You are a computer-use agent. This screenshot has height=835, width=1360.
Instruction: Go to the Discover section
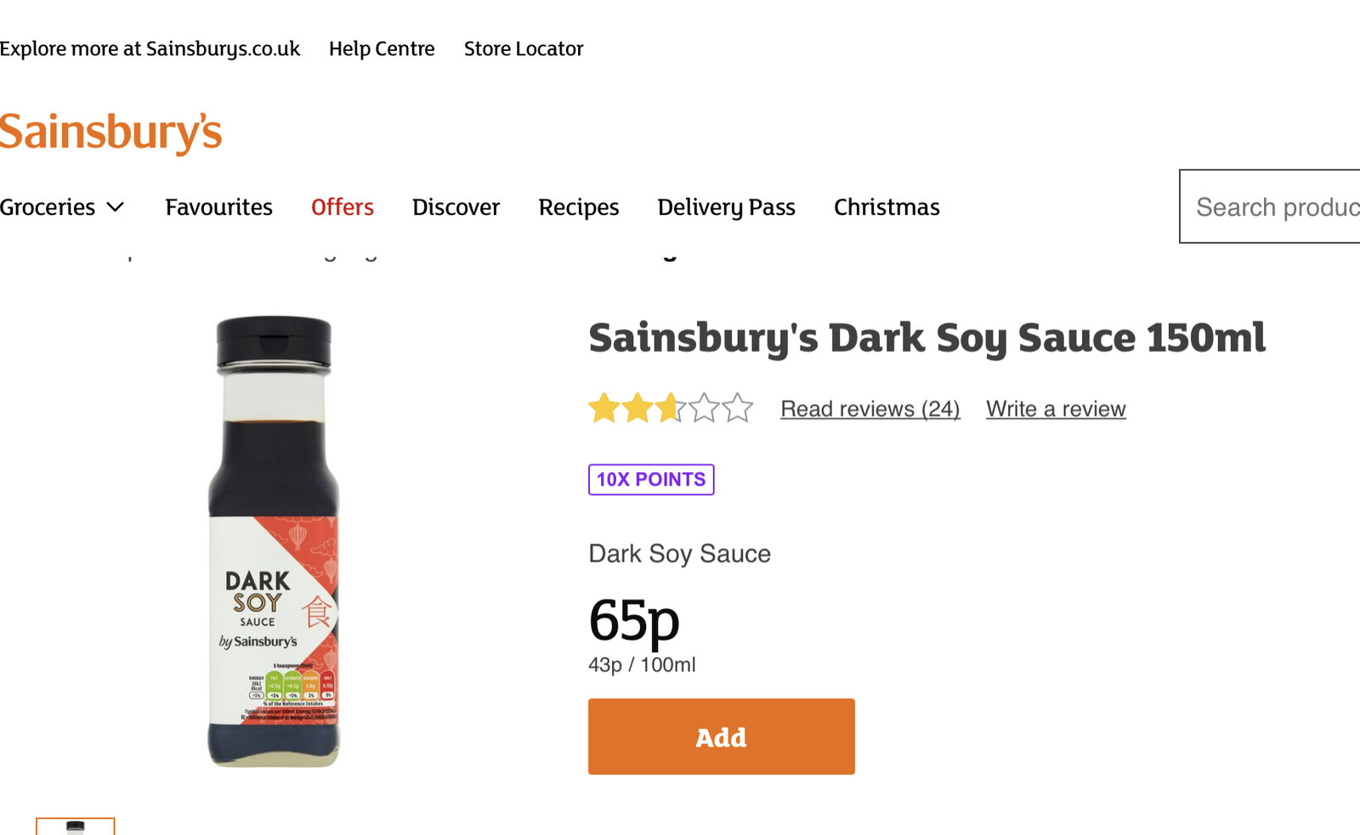[x=456, y=207]
